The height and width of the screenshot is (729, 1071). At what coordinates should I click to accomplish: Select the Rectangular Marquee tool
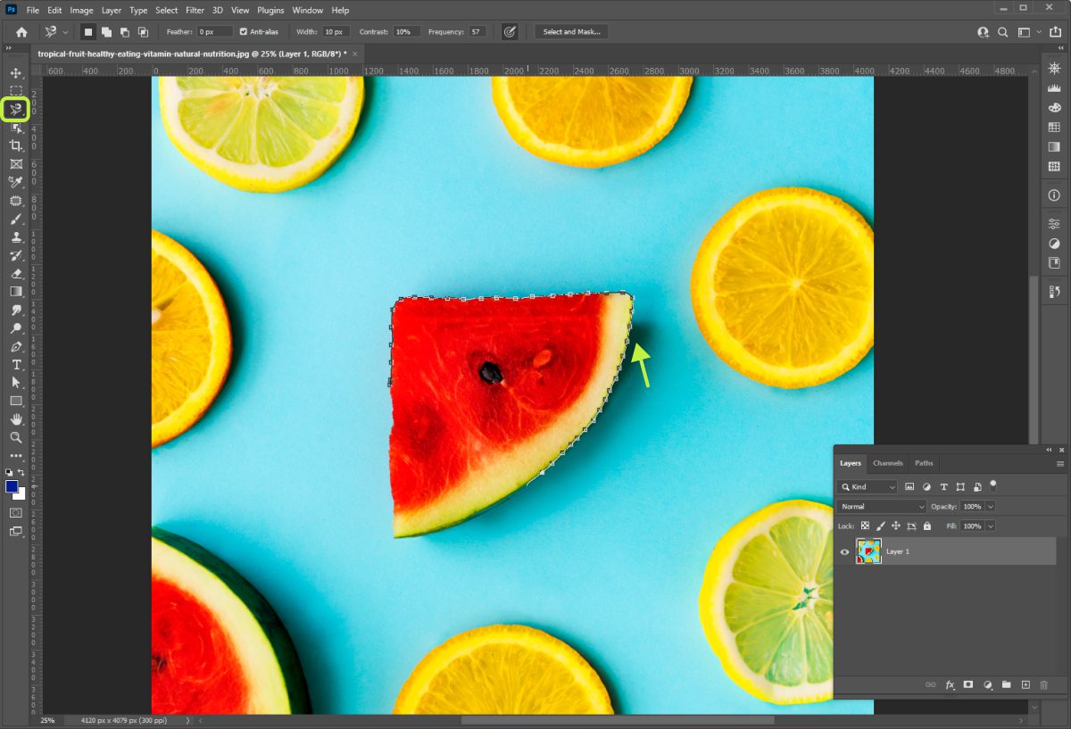click(x=16, y=91)
